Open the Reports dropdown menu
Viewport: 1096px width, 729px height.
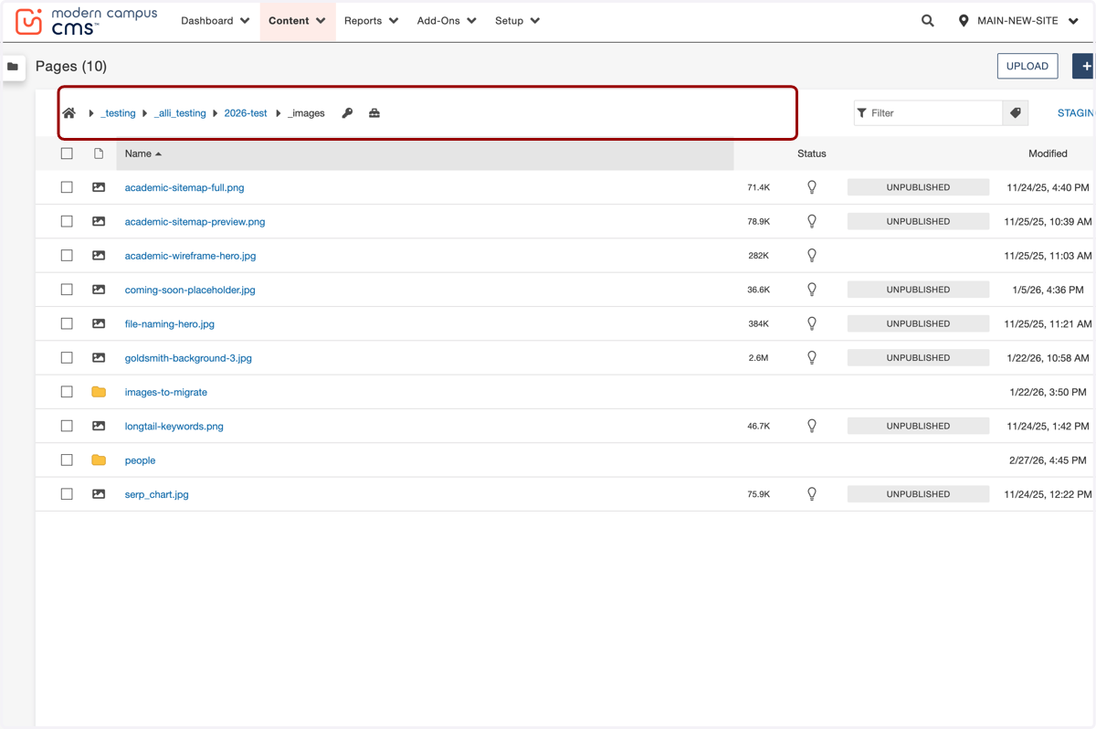(372, 21)
